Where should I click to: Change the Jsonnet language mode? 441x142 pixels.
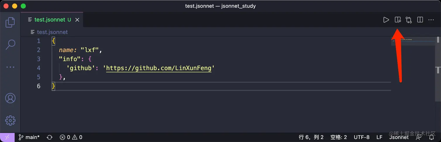[x=399, y=137]
